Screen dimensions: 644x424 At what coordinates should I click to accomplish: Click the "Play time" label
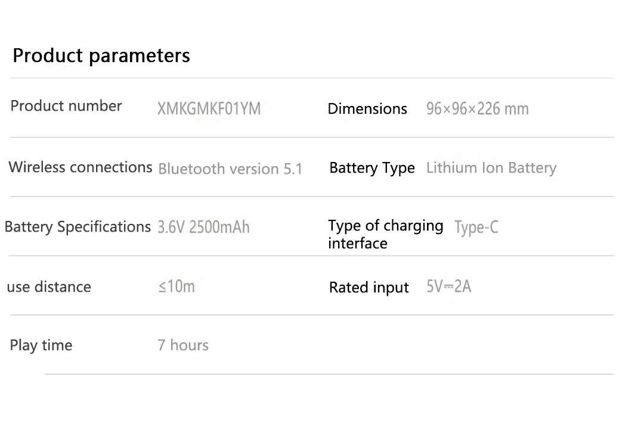pyautogui.click(x=41, y=345)
